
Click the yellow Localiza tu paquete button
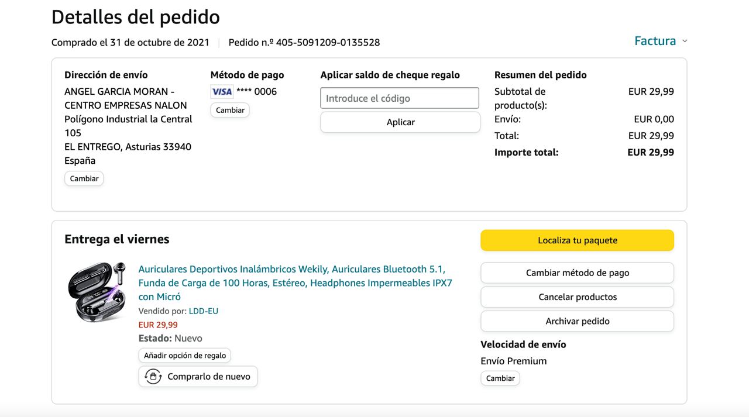pyautogui.click(x=577, y=240)
